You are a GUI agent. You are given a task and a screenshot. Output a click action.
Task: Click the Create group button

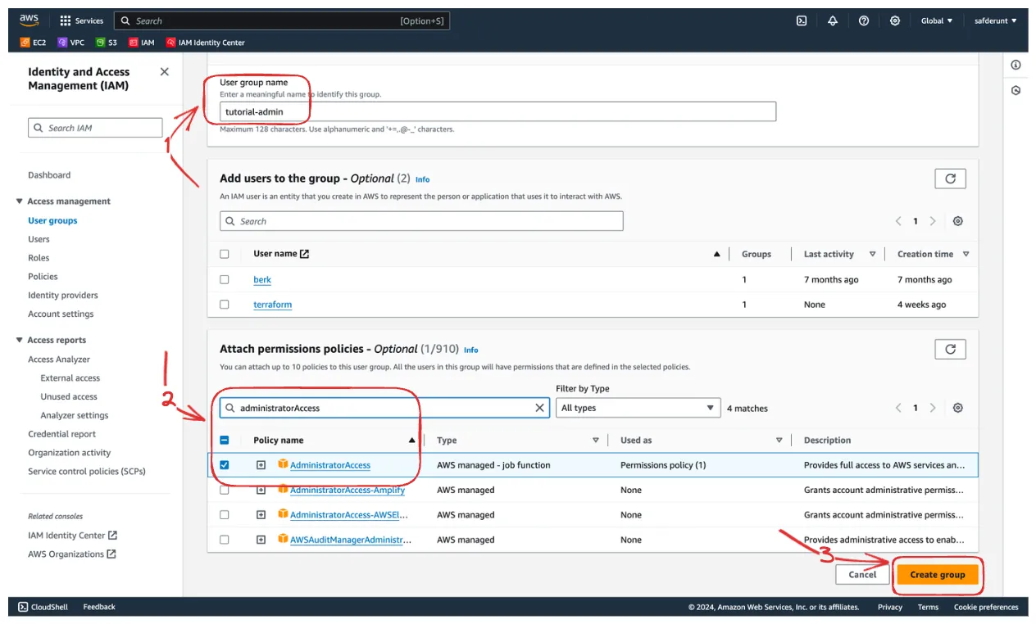(938, 575)
